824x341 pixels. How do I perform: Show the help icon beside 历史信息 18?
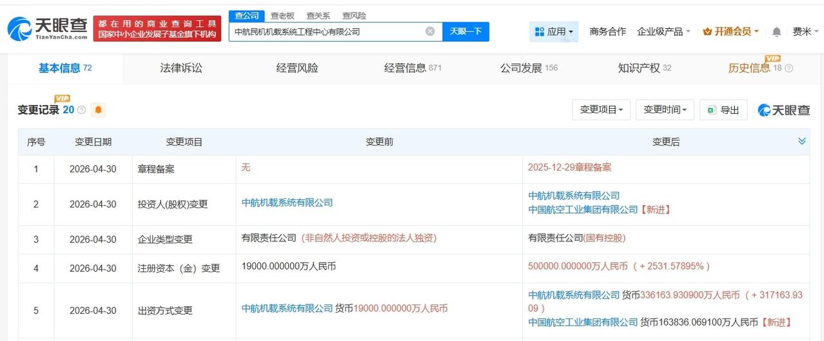[x=789, y=68]
